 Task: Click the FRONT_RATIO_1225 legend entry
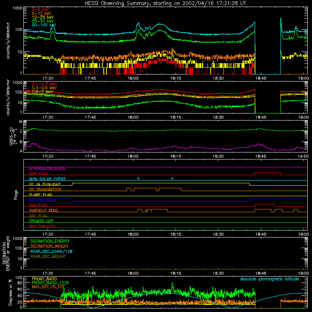pyautogui.click(x=50, y=283)
